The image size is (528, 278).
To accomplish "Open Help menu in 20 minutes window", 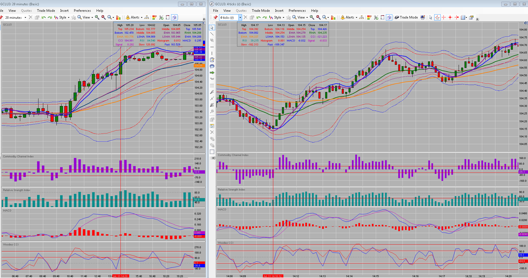I will [100, 11].
